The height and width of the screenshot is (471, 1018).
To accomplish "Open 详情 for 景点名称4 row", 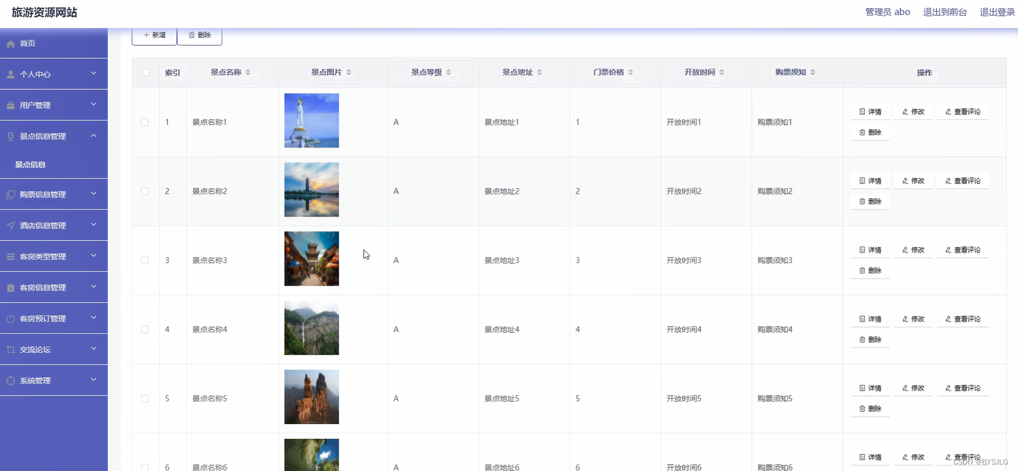I will click(x=870, y=319).
